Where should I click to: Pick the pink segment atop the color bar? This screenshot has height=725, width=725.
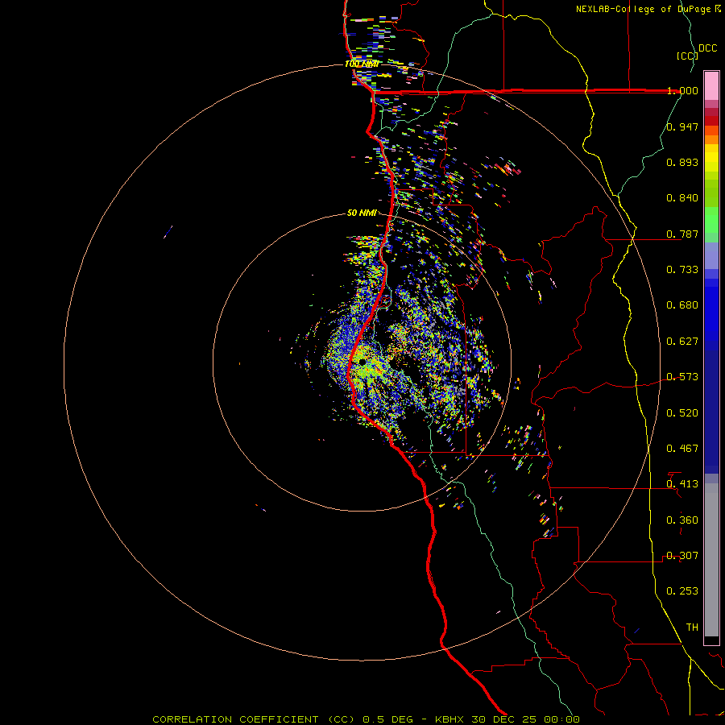point(711,85)
